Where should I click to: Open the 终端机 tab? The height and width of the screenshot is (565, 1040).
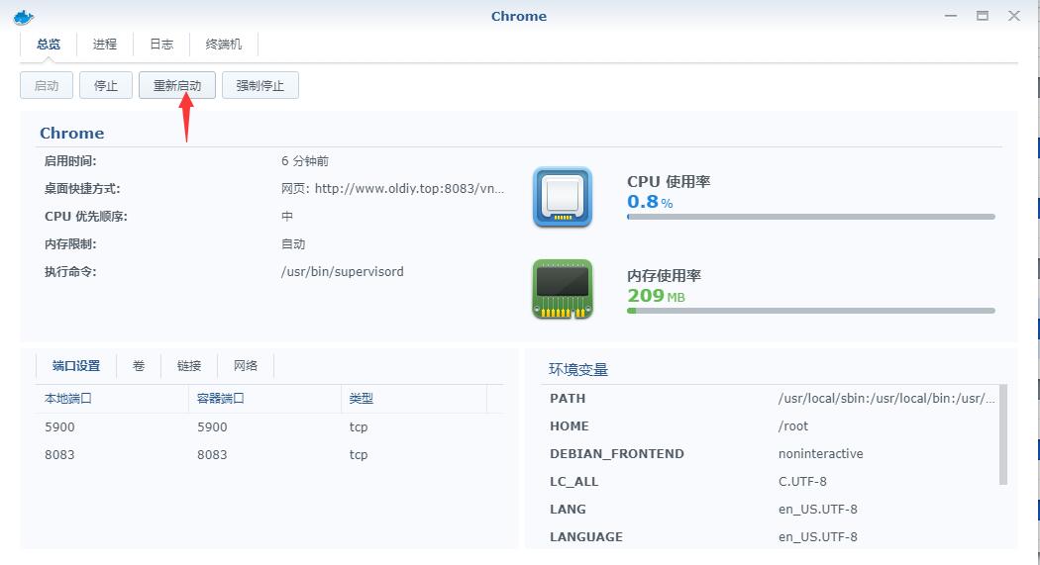224,45
